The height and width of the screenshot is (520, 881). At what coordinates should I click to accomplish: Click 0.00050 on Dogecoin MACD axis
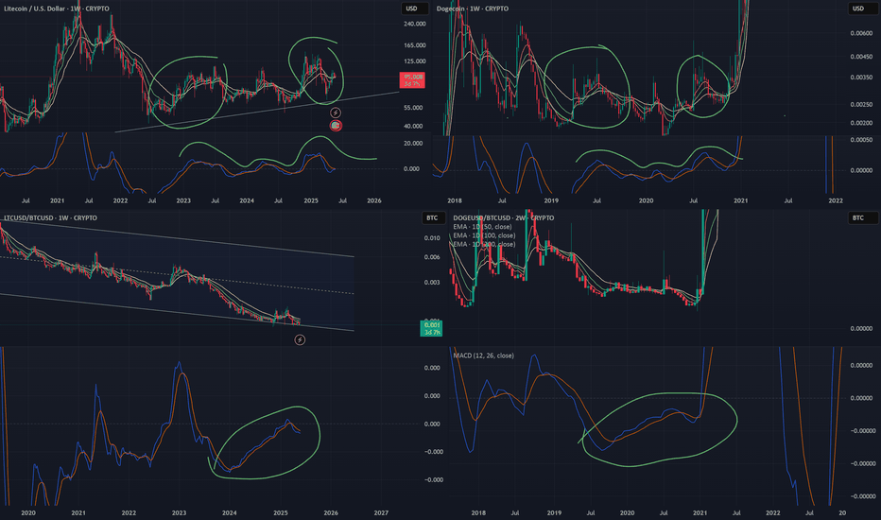pyautogui.click(x=861, y=140)
